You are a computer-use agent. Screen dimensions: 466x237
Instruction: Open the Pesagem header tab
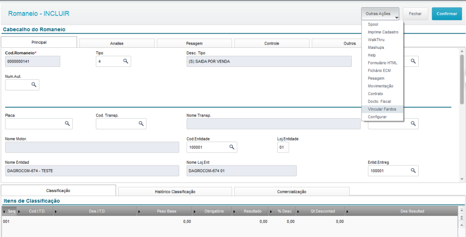(194, 43)
